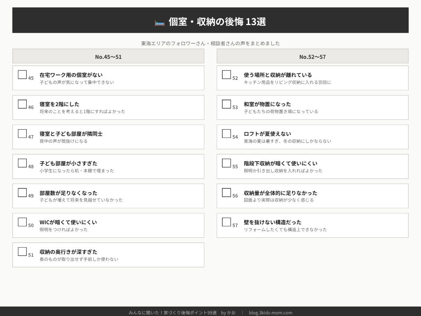Open the blog.3kids-mom.com footer link
This screenshot has height=316, width=421.
[271, 313]
